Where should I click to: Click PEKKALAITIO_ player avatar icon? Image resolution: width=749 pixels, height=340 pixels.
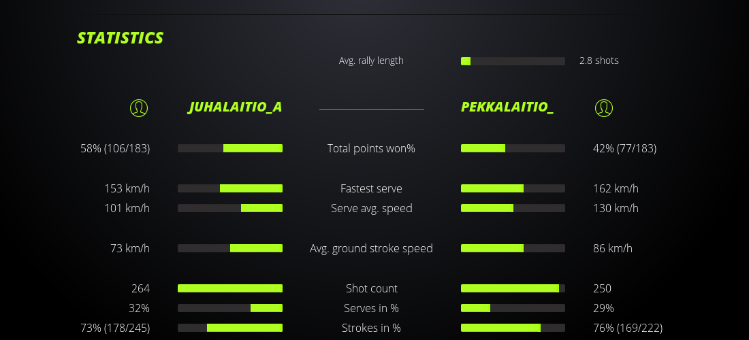pos(604,107)
